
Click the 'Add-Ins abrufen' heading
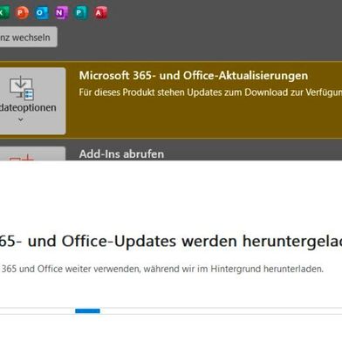(x=121, y=154)
